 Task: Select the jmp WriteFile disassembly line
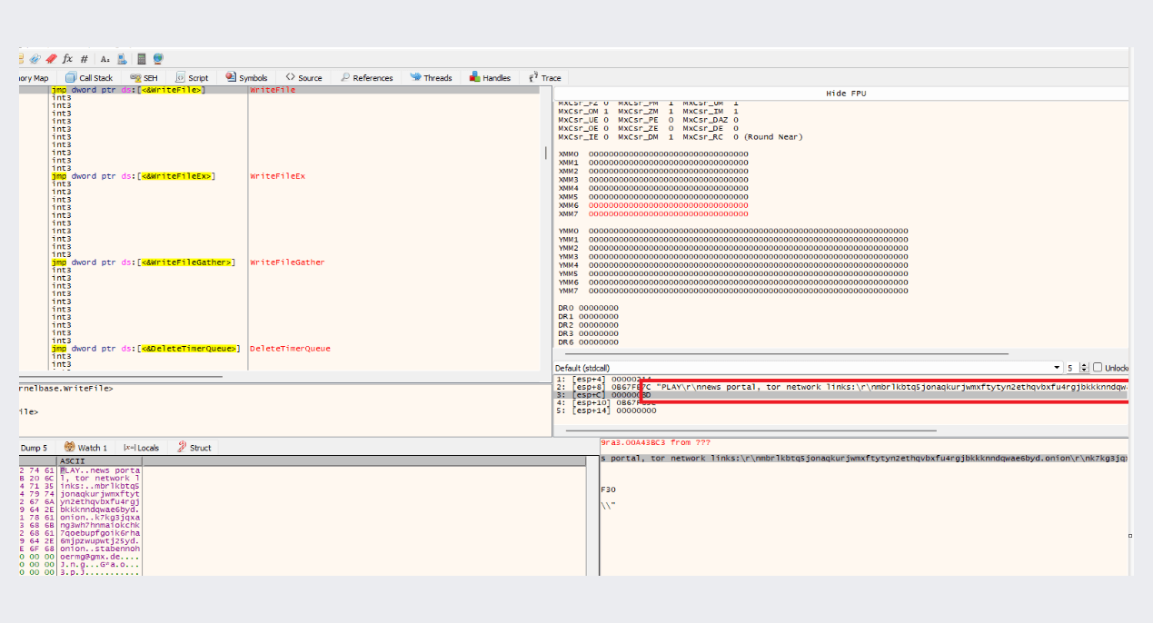[x=129, y=90]
